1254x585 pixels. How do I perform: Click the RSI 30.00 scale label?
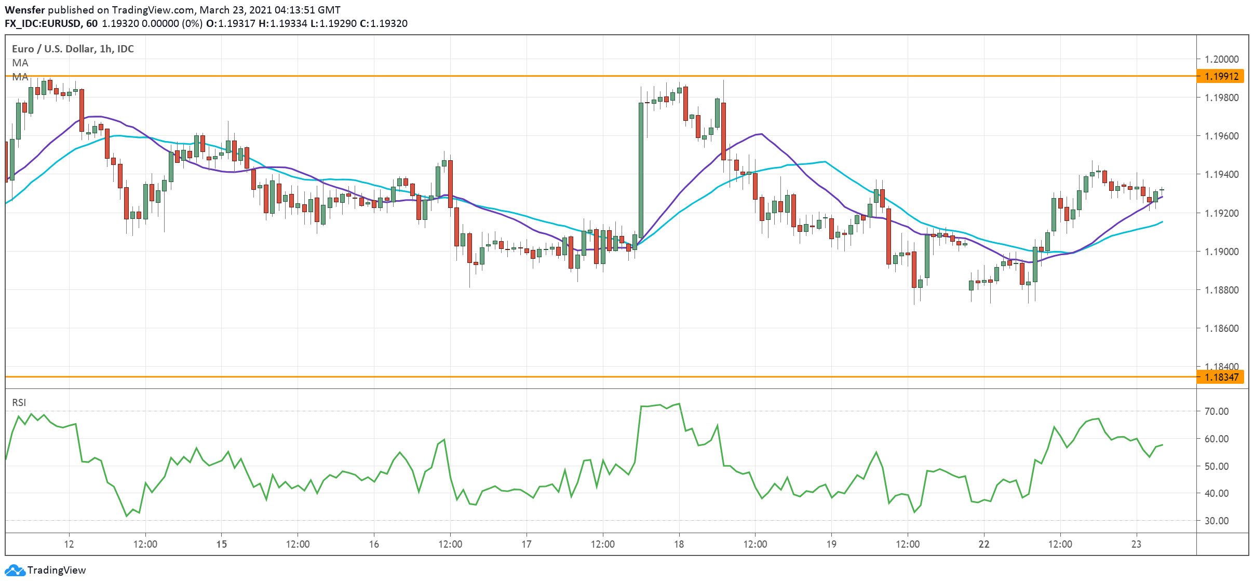(x=1216, y=521)
